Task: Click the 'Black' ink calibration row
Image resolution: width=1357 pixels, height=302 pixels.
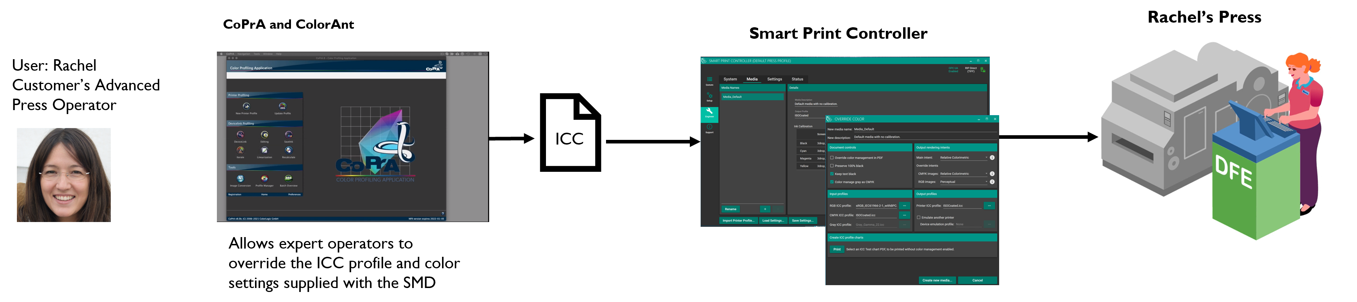Action: [812, 143]
